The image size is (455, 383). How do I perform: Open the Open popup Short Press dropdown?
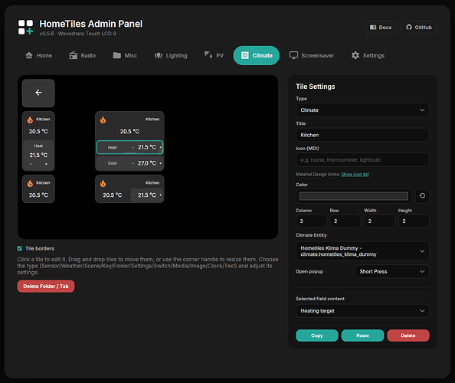click(391, 272)
